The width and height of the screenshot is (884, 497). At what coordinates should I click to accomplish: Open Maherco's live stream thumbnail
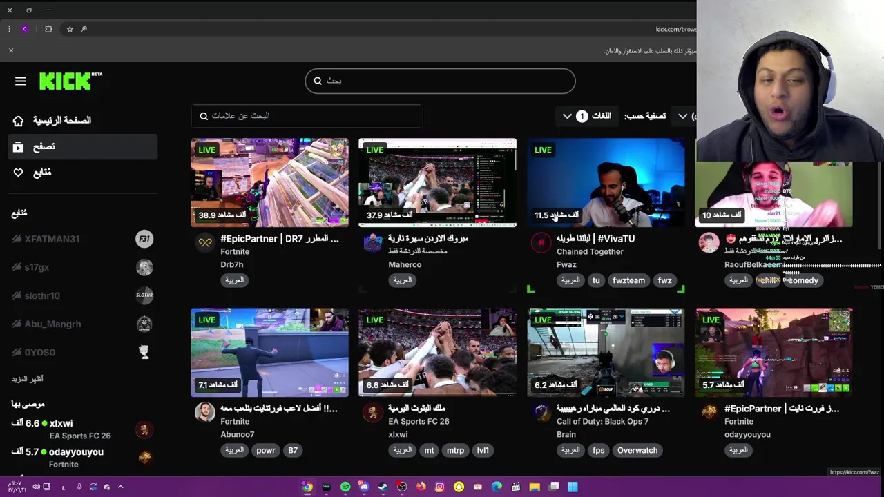point(437,182)
